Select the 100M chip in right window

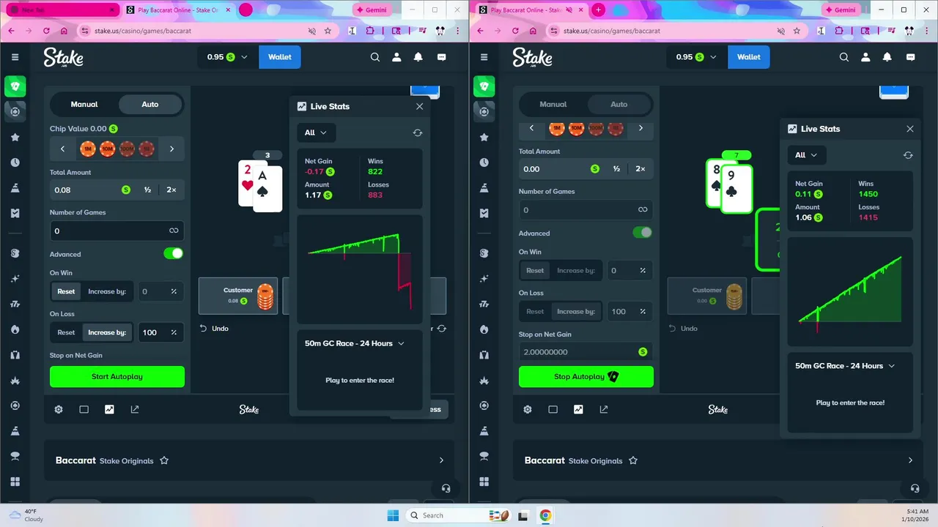(596, 129)
